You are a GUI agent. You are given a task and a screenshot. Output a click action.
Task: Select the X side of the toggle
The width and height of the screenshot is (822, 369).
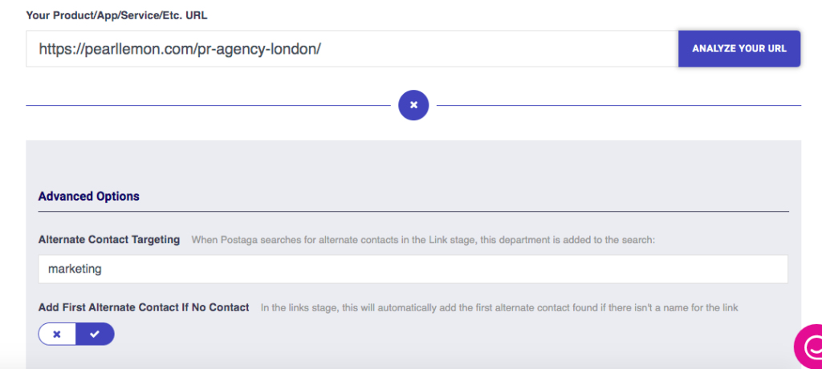click(x=57, y=334)
